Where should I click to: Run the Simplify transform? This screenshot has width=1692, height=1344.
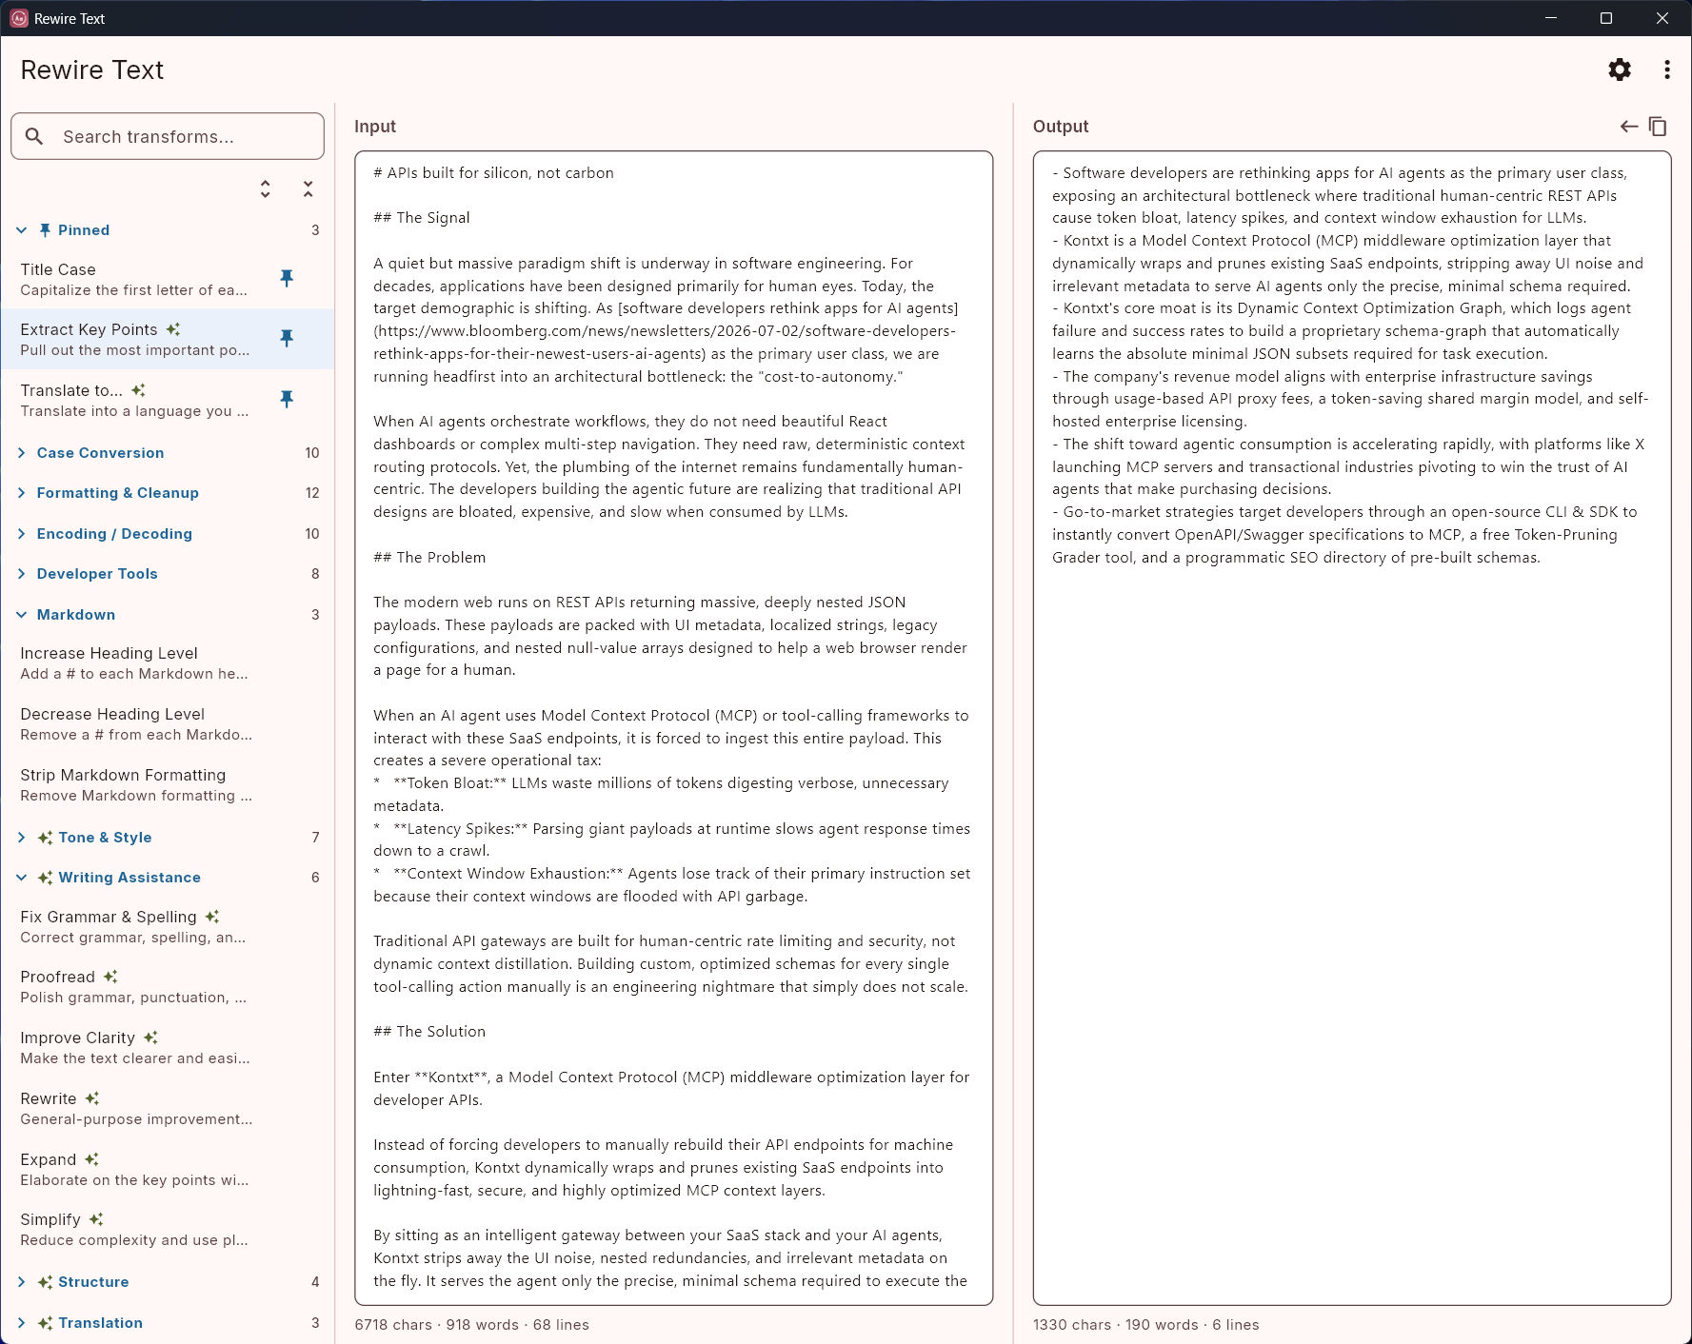[x=168, y=1229]
